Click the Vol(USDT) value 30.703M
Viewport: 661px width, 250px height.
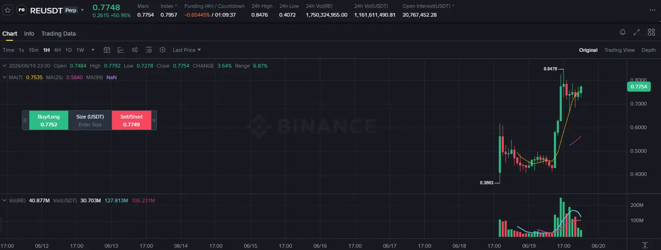click(90, 200)
